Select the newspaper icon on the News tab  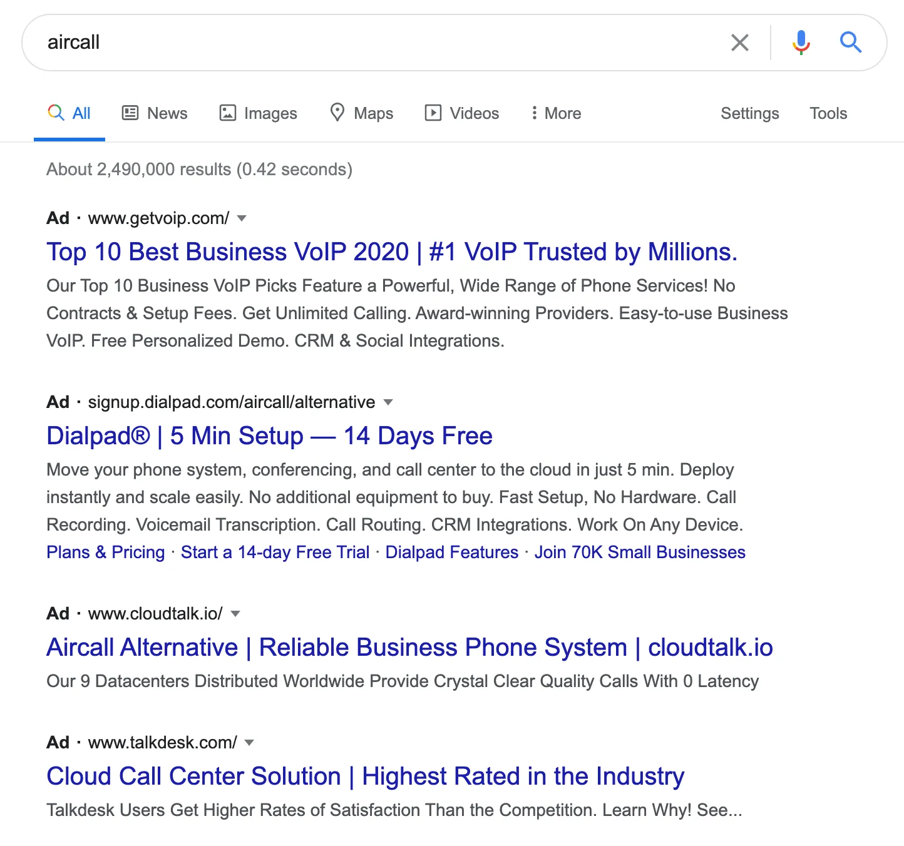tap(130, 113)
